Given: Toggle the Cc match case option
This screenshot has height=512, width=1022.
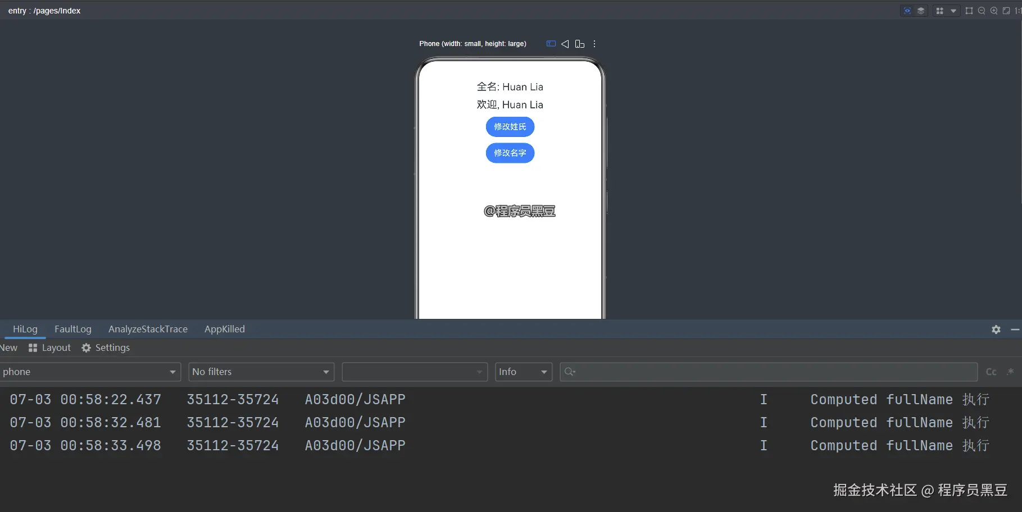Looking at the screenshot, I should coord(991,372).
